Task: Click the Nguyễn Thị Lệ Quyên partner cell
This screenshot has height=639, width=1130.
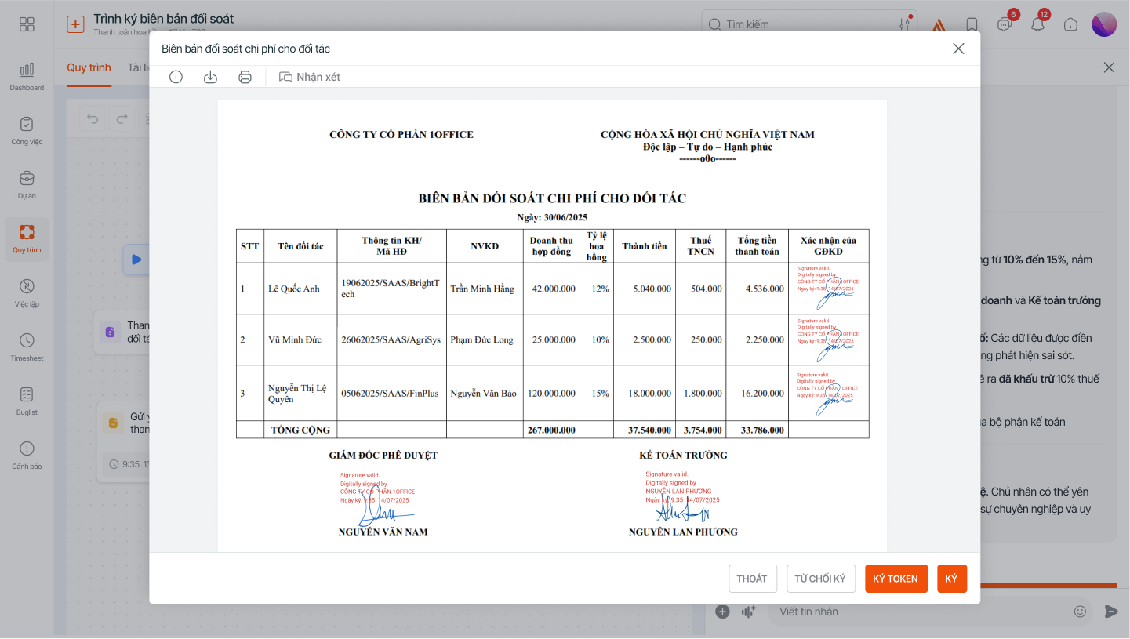Action: pyautogui.click(x=300, y=394)
